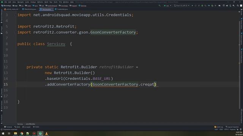Screen dimensions: 243x136
Task: Open the Edit menu
Action: (10, 2)
